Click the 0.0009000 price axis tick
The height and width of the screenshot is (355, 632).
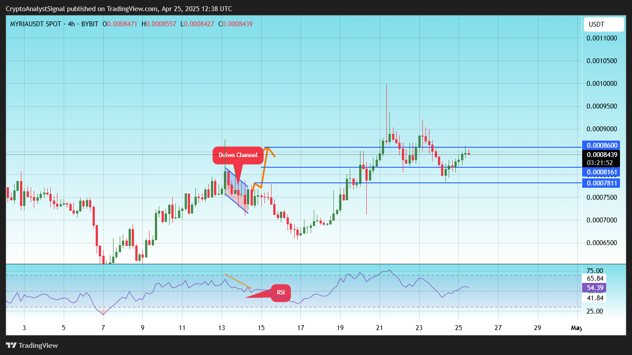(x=601, y=129)
